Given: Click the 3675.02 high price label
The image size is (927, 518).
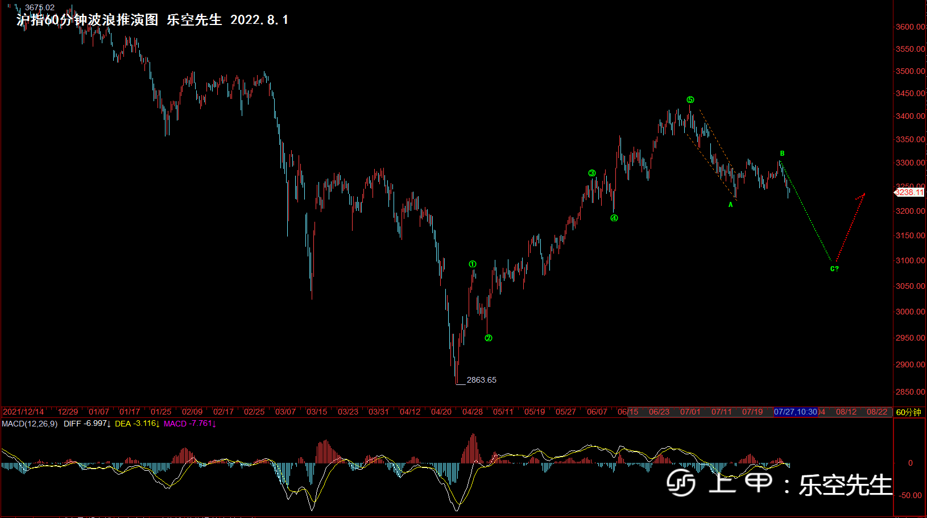Looking at the screenshot, I should point(40,7).
